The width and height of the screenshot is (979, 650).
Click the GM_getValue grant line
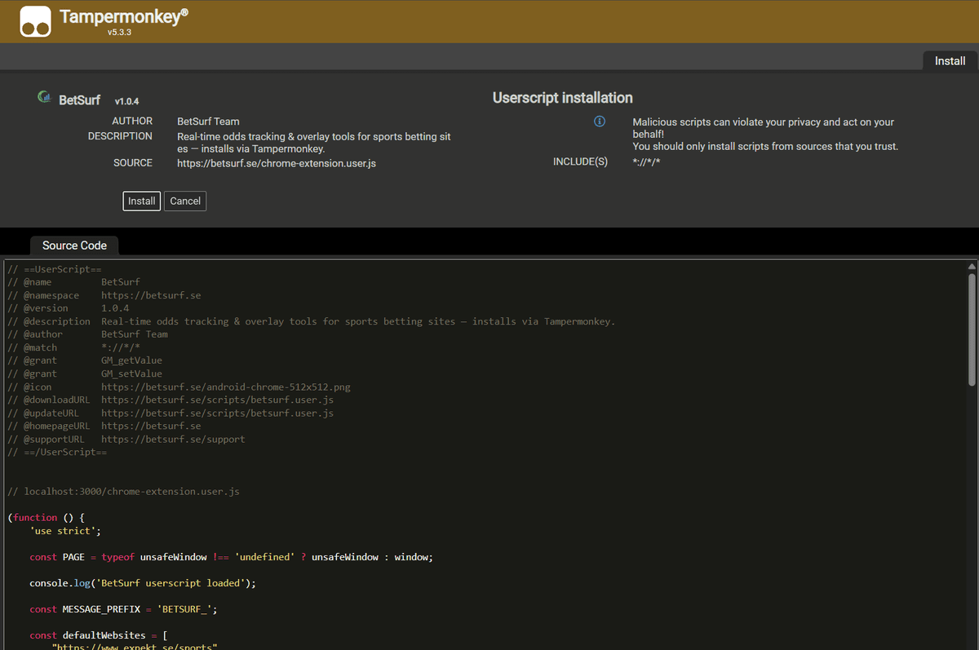click(85, 360)
